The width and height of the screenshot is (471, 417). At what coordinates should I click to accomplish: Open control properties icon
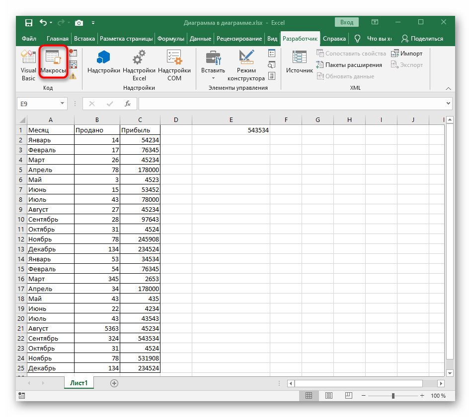[x=272, y=54]
